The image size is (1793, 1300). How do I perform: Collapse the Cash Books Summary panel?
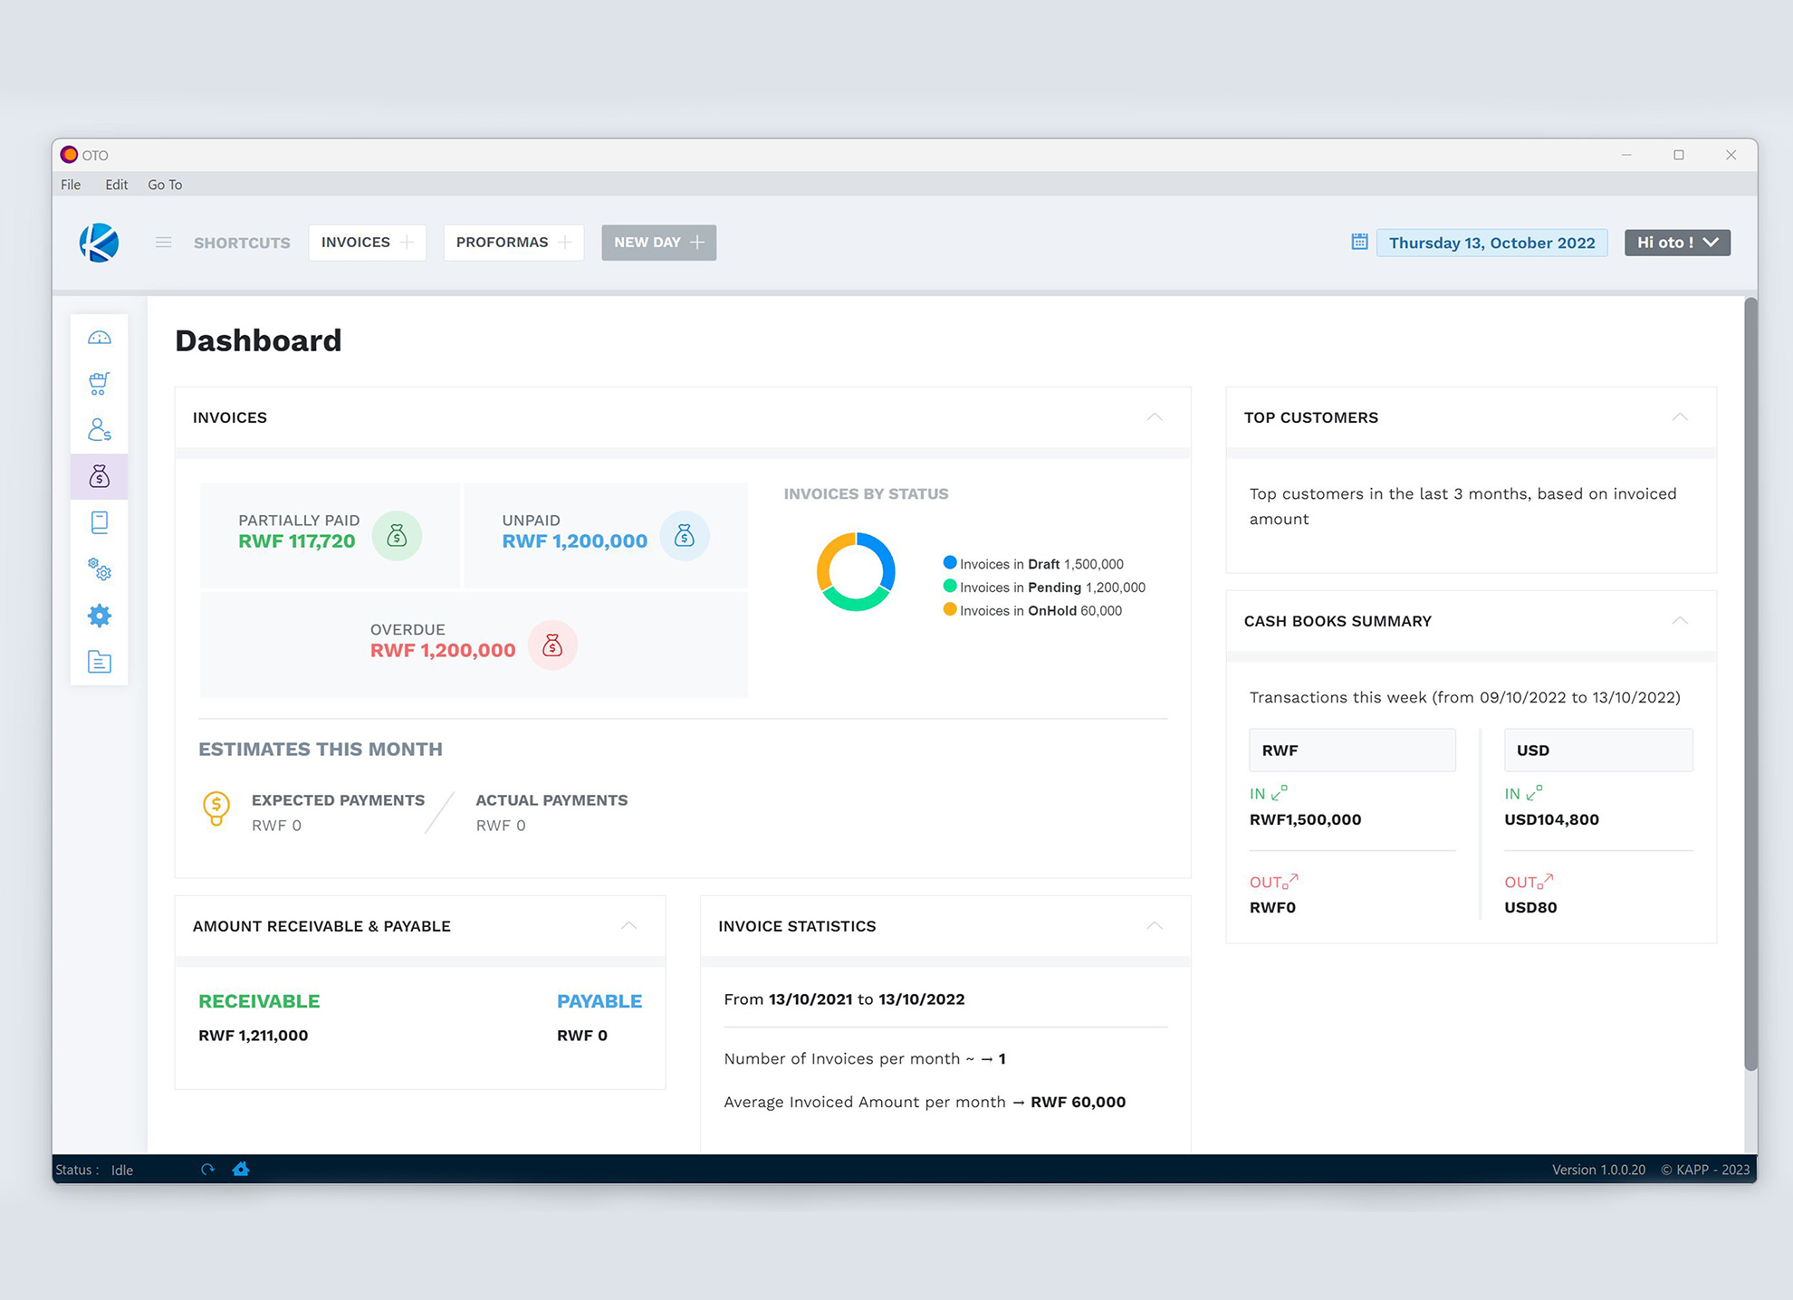pyautogui.click(x=1680, y=621)
